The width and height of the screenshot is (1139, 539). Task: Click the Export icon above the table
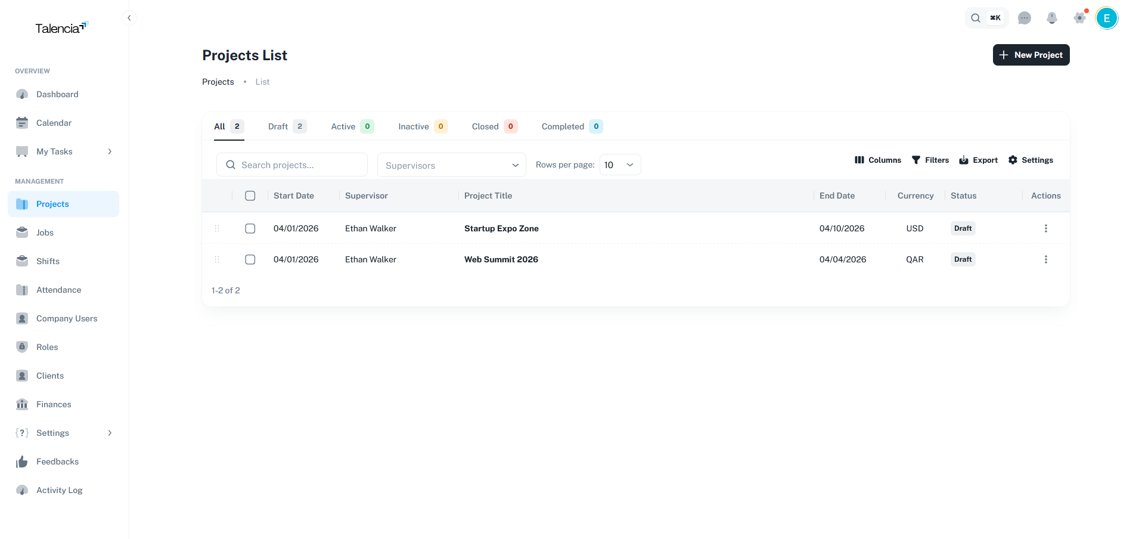[x=966, y=160]
